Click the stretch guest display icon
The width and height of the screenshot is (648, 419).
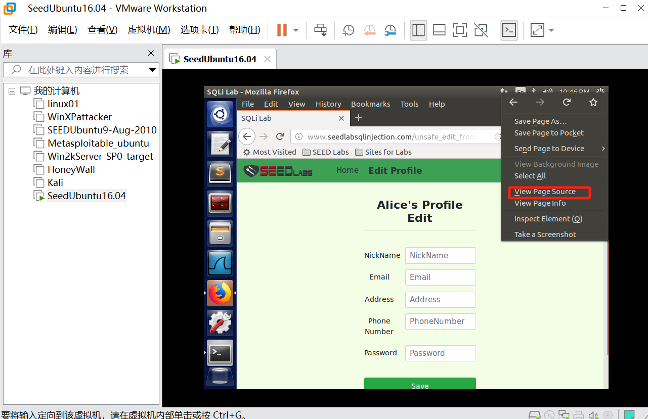(x=537, y=30)
